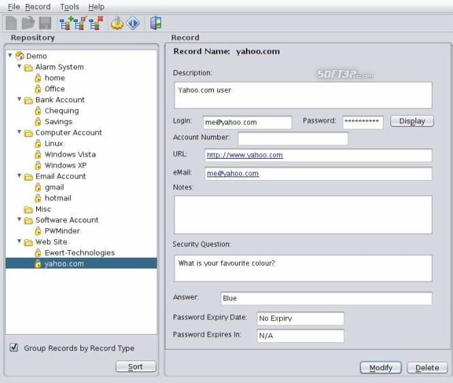Select the Savings record label

pyautogui.click(x=59, y=122)
